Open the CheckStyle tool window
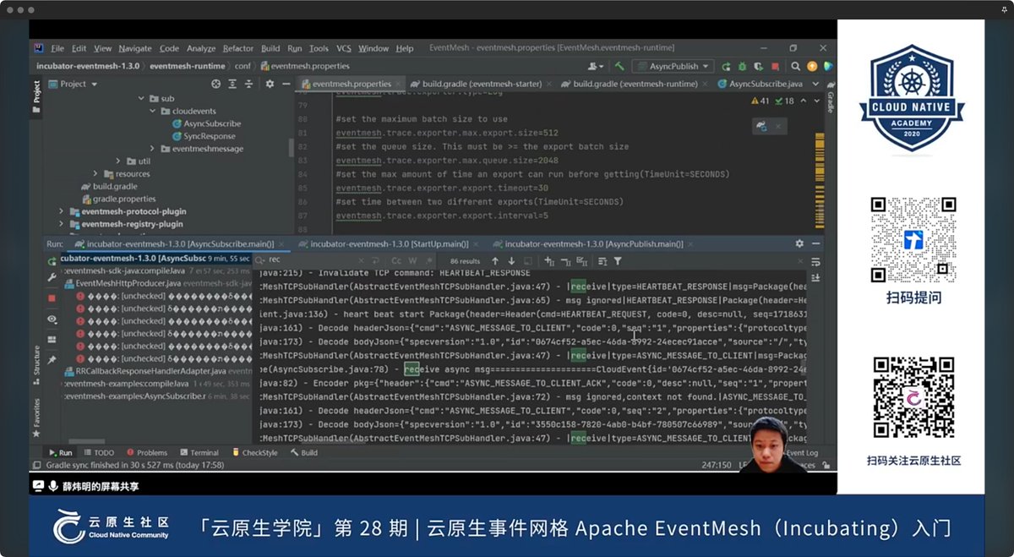The width and height of the screenshot is (1014, 557). tap(254, 452)
